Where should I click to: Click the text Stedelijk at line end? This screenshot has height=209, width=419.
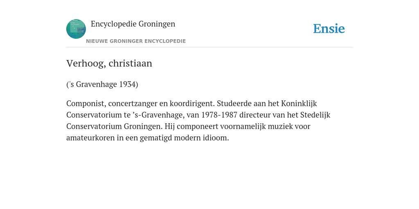click(315, 115)
